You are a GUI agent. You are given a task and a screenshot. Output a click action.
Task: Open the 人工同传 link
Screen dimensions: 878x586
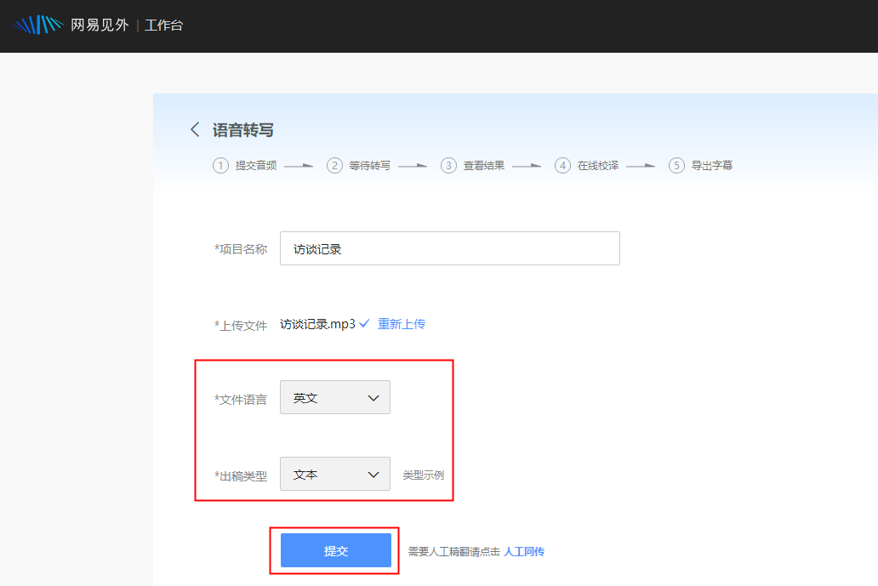coord(524,552)
